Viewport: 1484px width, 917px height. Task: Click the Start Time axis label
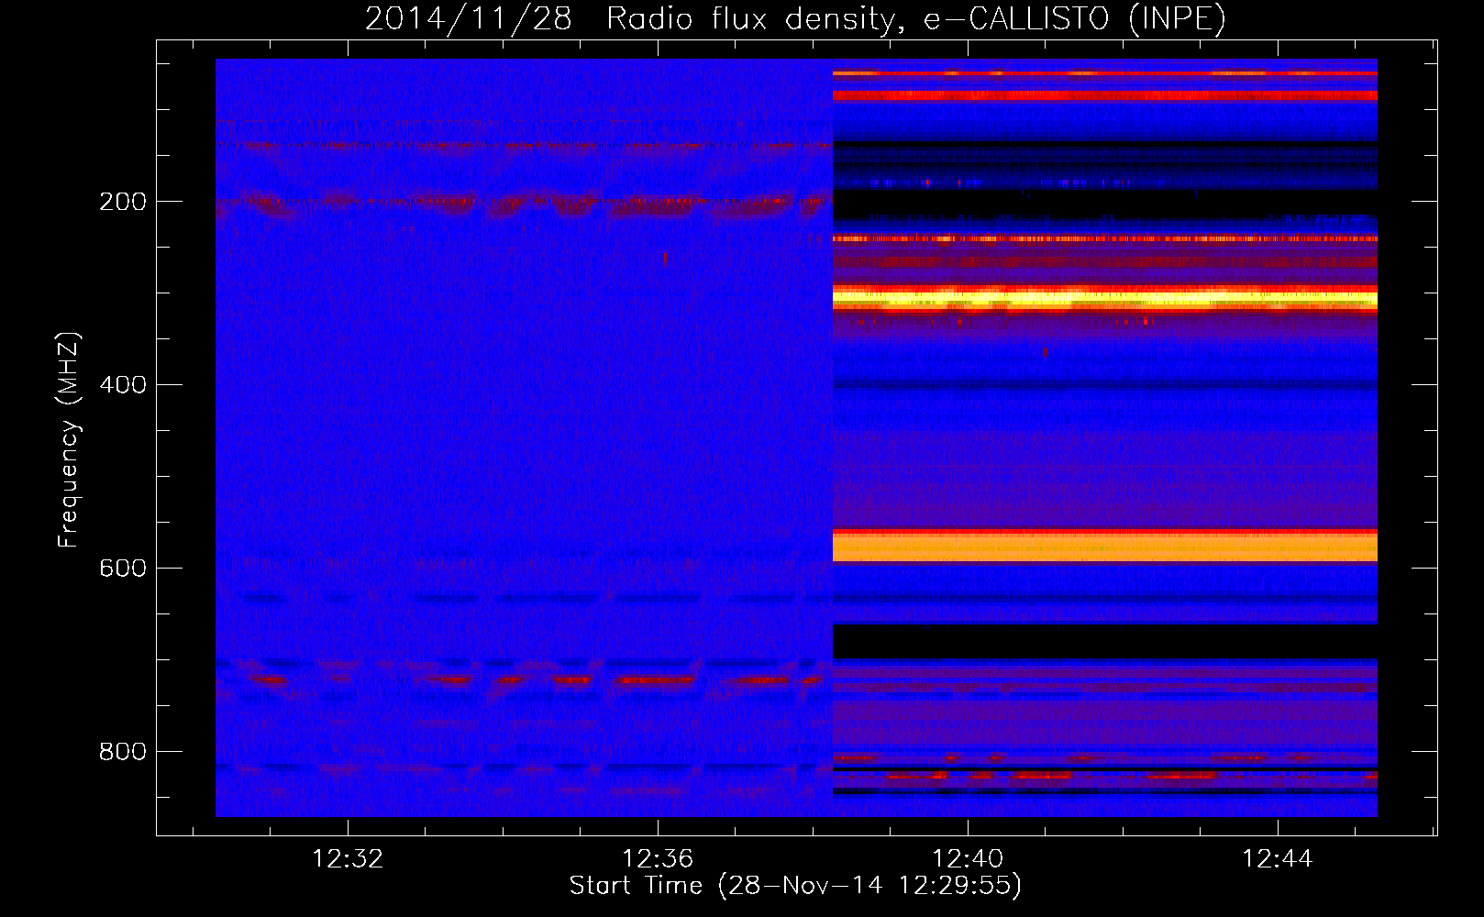(x=795, y=886)
